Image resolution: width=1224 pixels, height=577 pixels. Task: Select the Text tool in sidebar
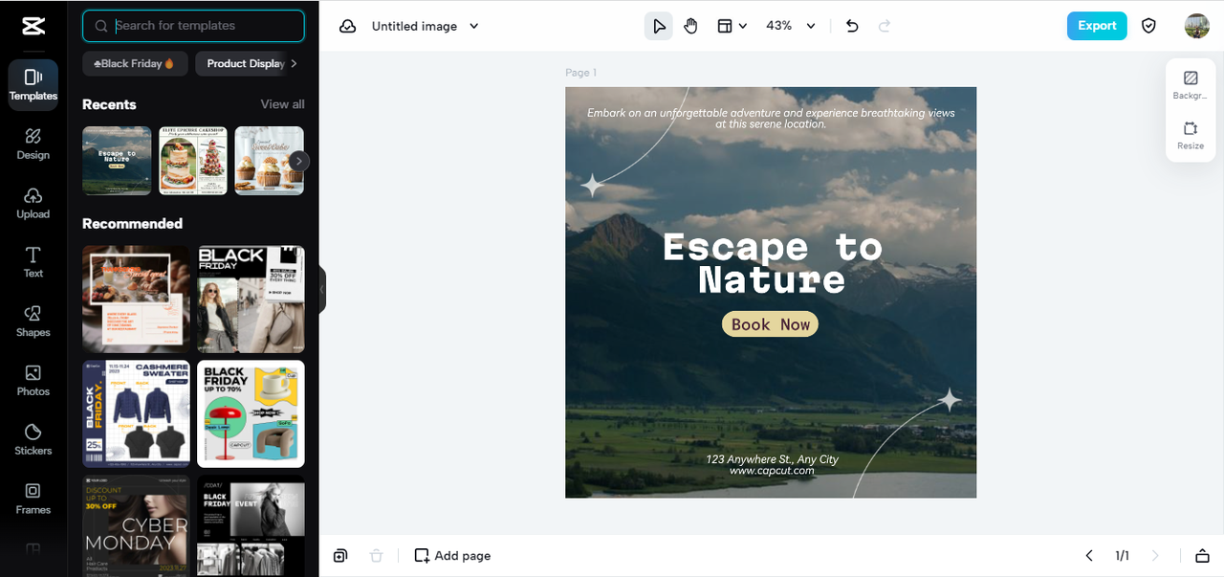click(x=33, y=262)
